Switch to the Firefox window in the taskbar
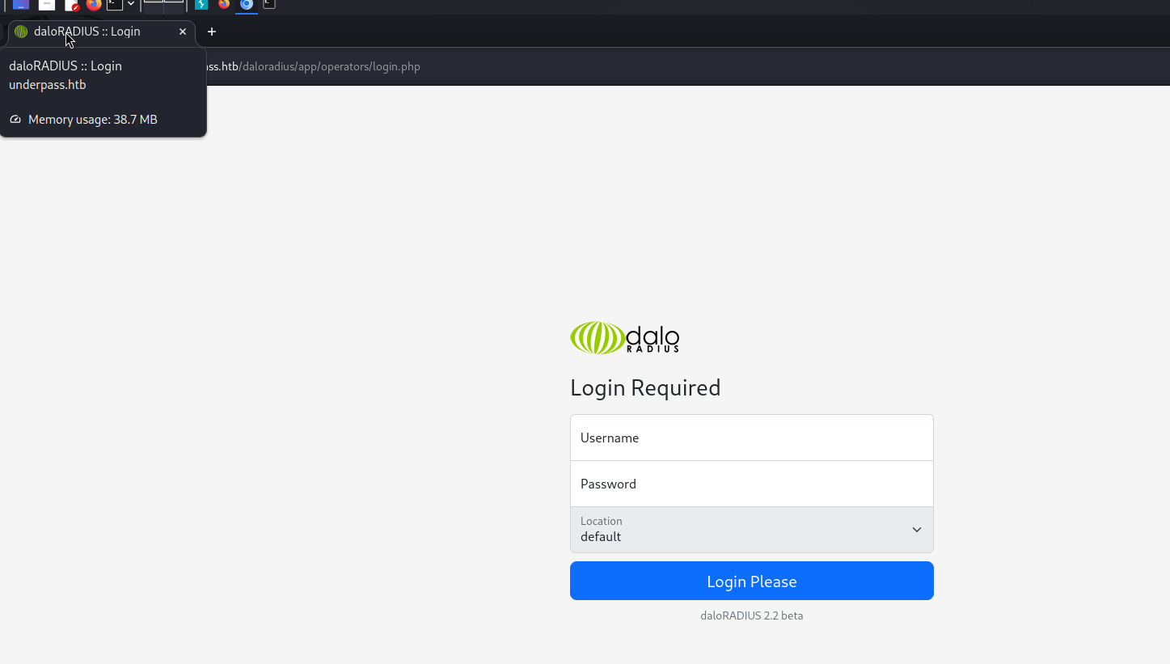This screenshot has height=664, width=1170. point(224,4)
